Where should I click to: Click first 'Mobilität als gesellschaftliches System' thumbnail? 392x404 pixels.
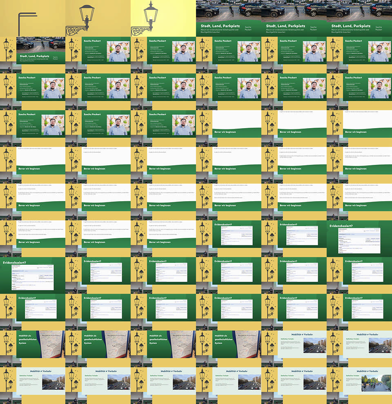[x=33, y=349]
